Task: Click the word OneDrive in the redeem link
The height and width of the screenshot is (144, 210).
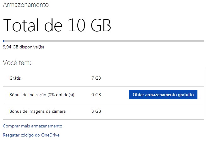Action: pyautogui.click(x=50, y=135)
